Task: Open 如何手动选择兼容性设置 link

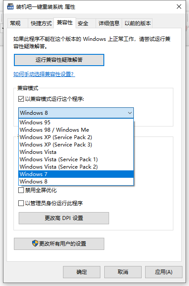Action: point(44,74)
